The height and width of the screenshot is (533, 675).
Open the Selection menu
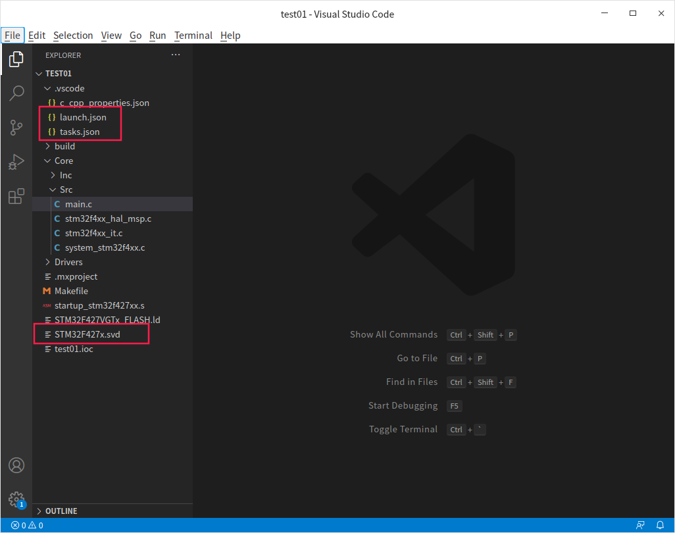coord(73,36)
